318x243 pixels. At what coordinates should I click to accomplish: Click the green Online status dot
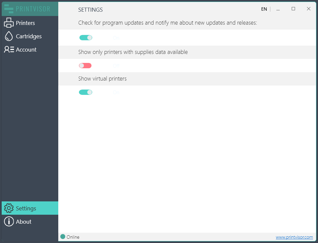pos(63,237)
